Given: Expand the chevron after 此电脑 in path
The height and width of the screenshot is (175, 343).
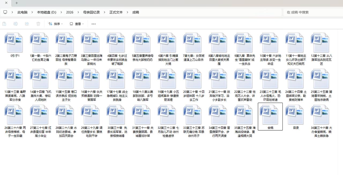Looking at the screenshot, I should (x=32, y=12).
